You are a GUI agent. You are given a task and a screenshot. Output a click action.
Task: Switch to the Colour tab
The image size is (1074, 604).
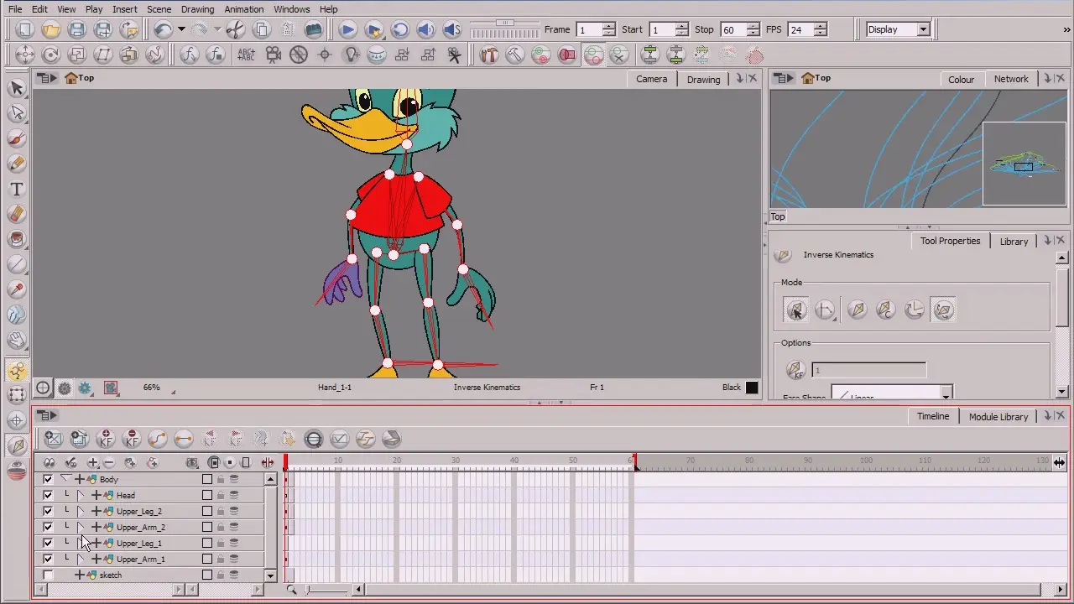coord(961,79)
